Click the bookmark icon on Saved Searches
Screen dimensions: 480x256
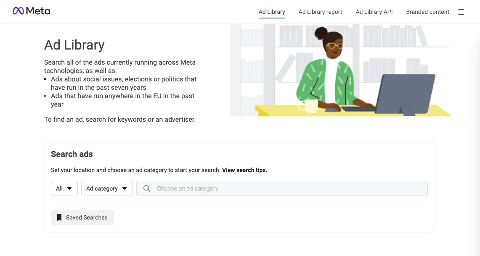click(59, 217)
